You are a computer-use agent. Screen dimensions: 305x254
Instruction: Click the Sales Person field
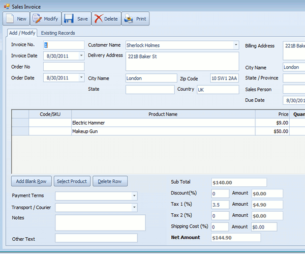[294, 89]
